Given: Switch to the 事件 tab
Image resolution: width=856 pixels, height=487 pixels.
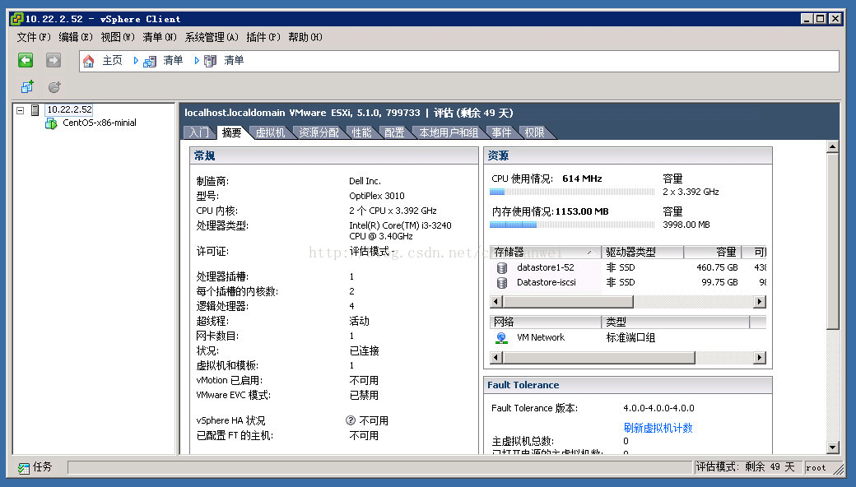Looking at the screenshot, I should pyautogui.click(x=502, y=132).
